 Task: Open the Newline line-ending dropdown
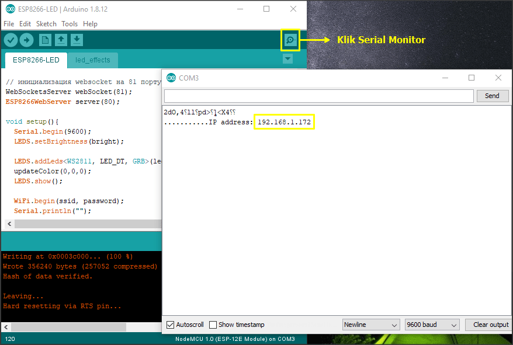point(371,325)
